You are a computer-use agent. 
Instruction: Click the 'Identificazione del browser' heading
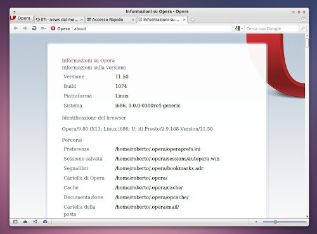pyautogui.click(x=94, y=118)
